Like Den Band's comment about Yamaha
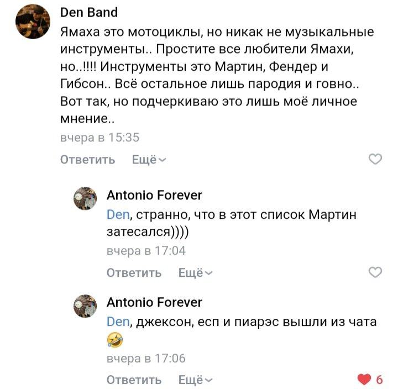 (375, 160)
